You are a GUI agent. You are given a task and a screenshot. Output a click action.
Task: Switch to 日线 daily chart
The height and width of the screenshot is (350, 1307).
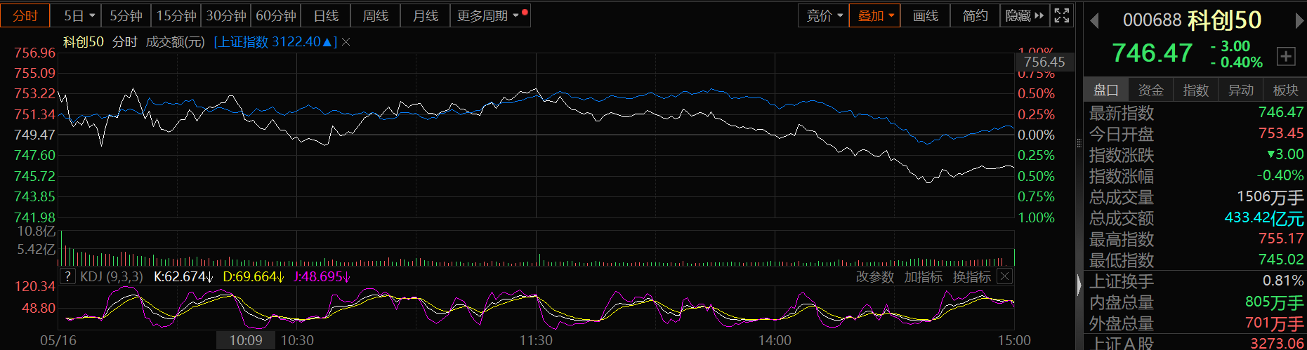[326, 15]
